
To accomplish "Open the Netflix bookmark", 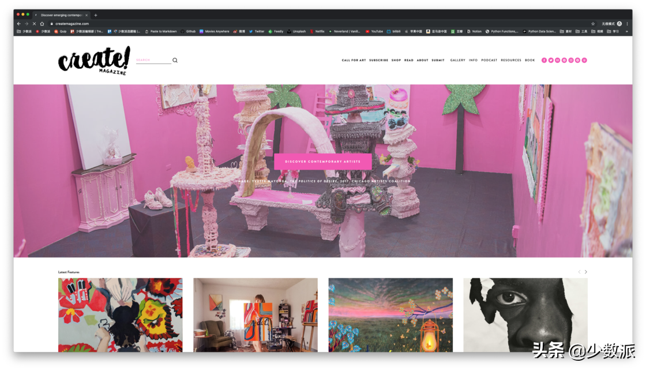I will click(317, 31).
